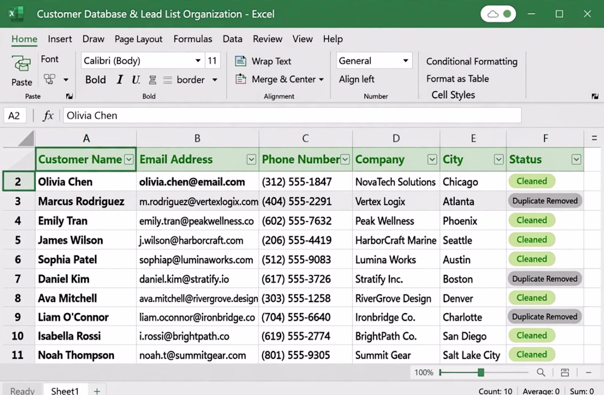Click the zoom magnifier icon
This screenshot has height=395, width=604.
[x=541, y=372]
